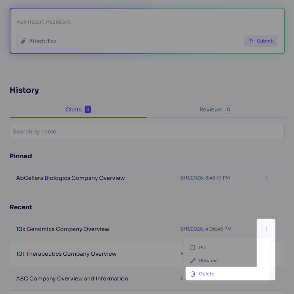Screen dimensions: 294x294
Task: Open AbCellera Biologics Company Overview chat
Action: pyautogui.click(x=70, y=178)
